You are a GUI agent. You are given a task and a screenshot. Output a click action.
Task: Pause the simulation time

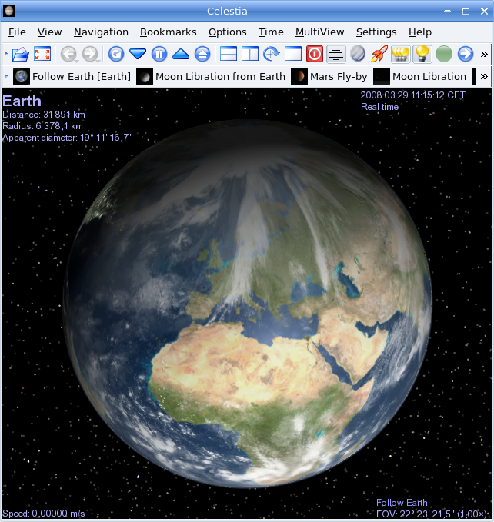159,54
